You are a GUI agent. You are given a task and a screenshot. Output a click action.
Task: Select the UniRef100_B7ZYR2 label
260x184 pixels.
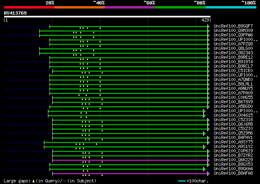pos(233,156)
